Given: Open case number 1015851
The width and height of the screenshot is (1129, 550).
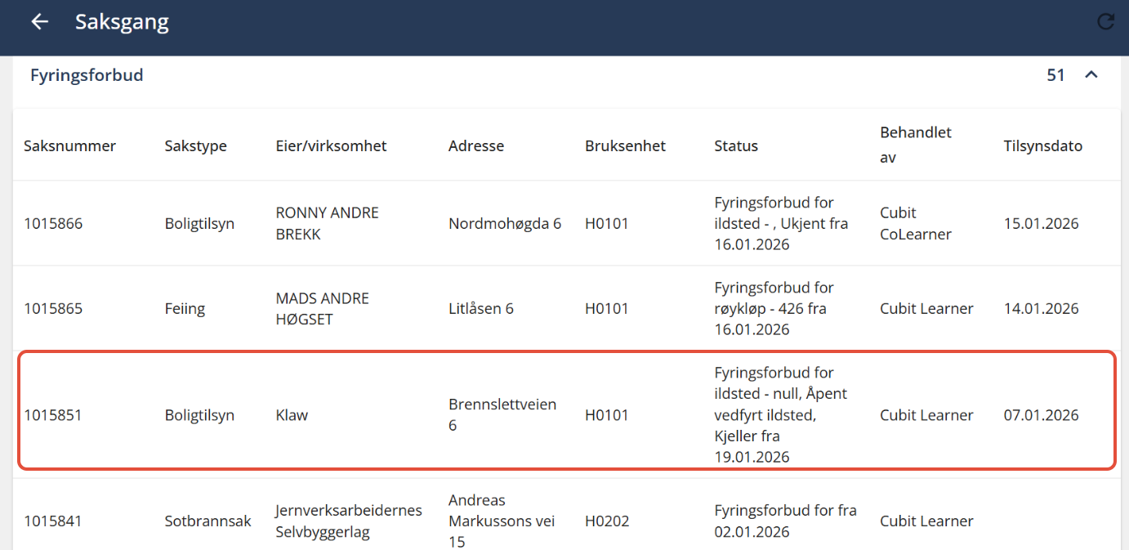Looking at the screenshot, I should [x=53, y=415].
